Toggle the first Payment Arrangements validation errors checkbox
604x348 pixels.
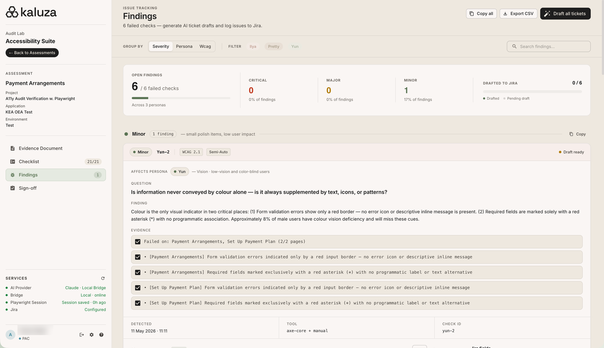[138, 257]
